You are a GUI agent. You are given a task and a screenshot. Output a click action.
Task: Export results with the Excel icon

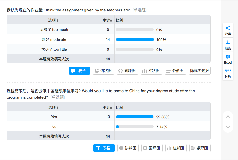pos(228,59)
